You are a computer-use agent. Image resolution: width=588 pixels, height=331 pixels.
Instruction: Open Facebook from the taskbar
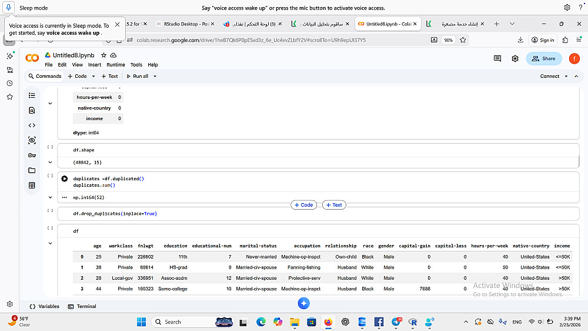point(379,322)
